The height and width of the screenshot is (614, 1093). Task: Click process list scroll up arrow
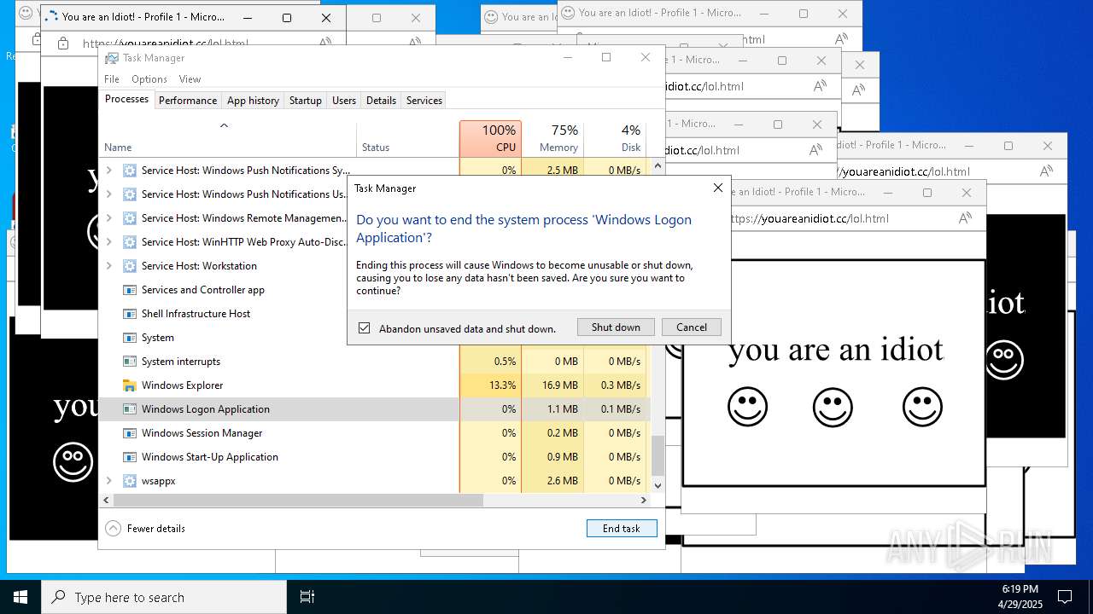[x=658, y=165]
